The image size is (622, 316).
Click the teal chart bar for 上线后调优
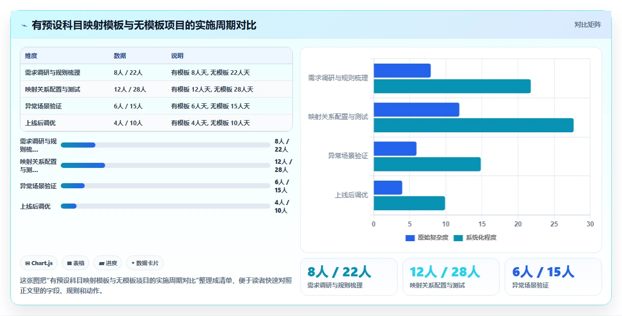pos(409,203)
